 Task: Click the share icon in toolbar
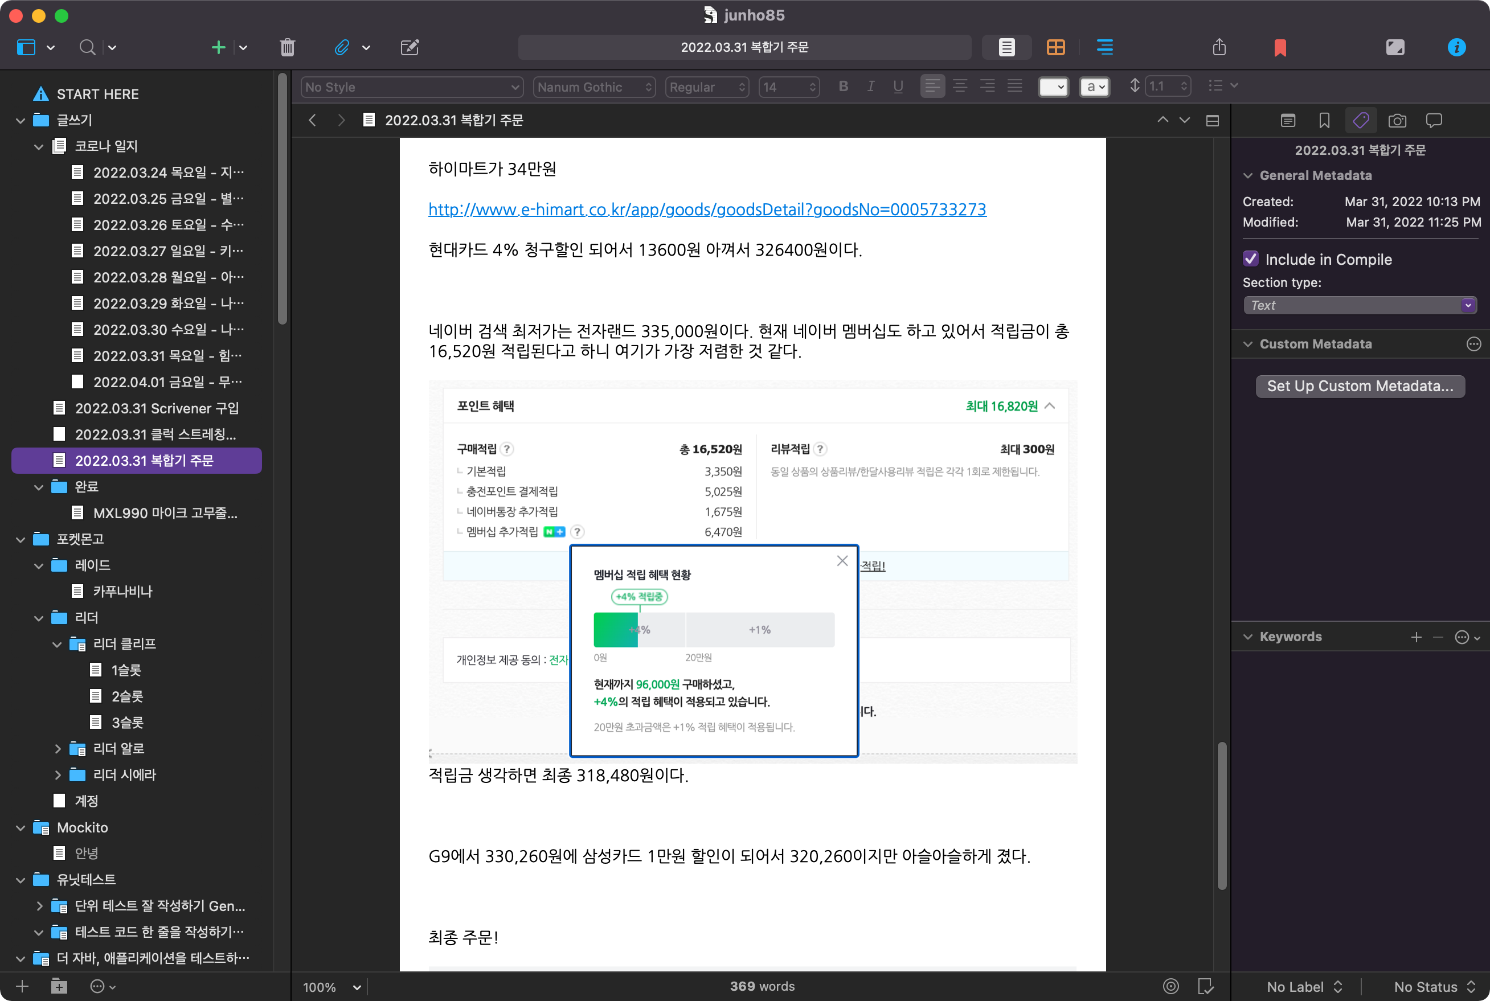1219,47
